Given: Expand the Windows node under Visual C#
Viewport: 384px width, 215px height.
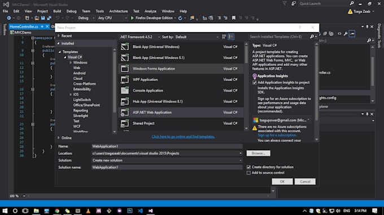Looking at the screenshot, I should tap(71, 62).
